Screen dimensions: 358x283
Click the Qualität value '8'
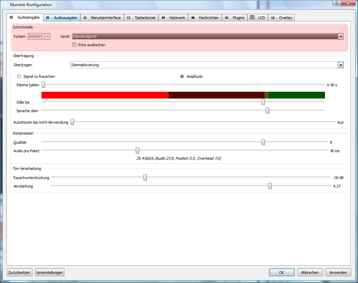331,142
